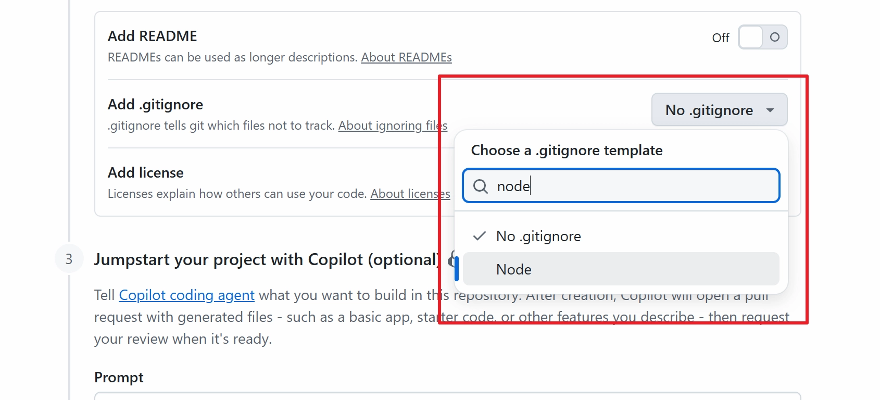The image size is (880, 400).
Task: Click the Add .gitignore label
Action: 155,105
